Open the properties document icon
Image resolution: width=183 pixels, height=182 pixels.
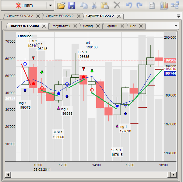[x=152, y=5]
